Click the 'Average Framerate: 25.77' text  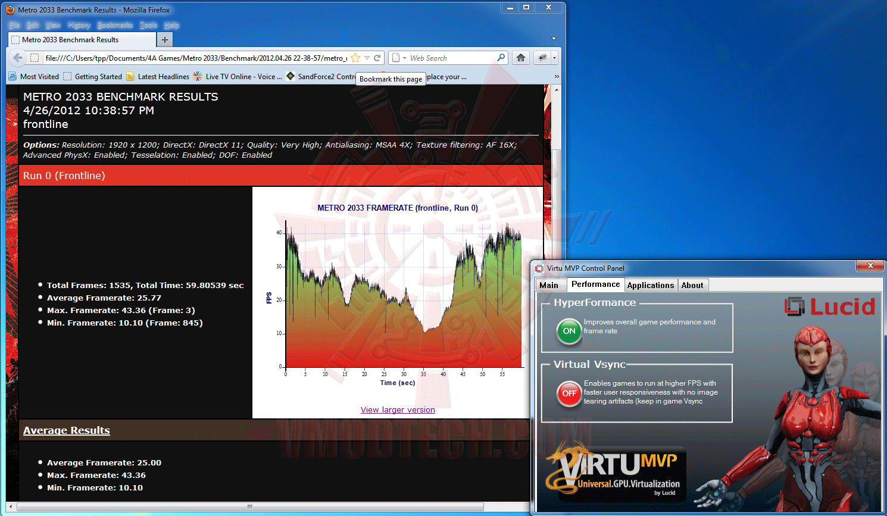(104, 298)
